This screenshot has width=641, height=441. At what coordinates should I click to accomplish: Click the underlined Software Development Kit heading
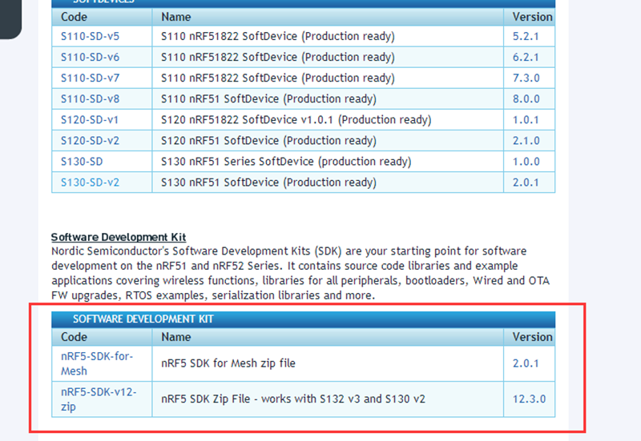[x=119, y=237]
